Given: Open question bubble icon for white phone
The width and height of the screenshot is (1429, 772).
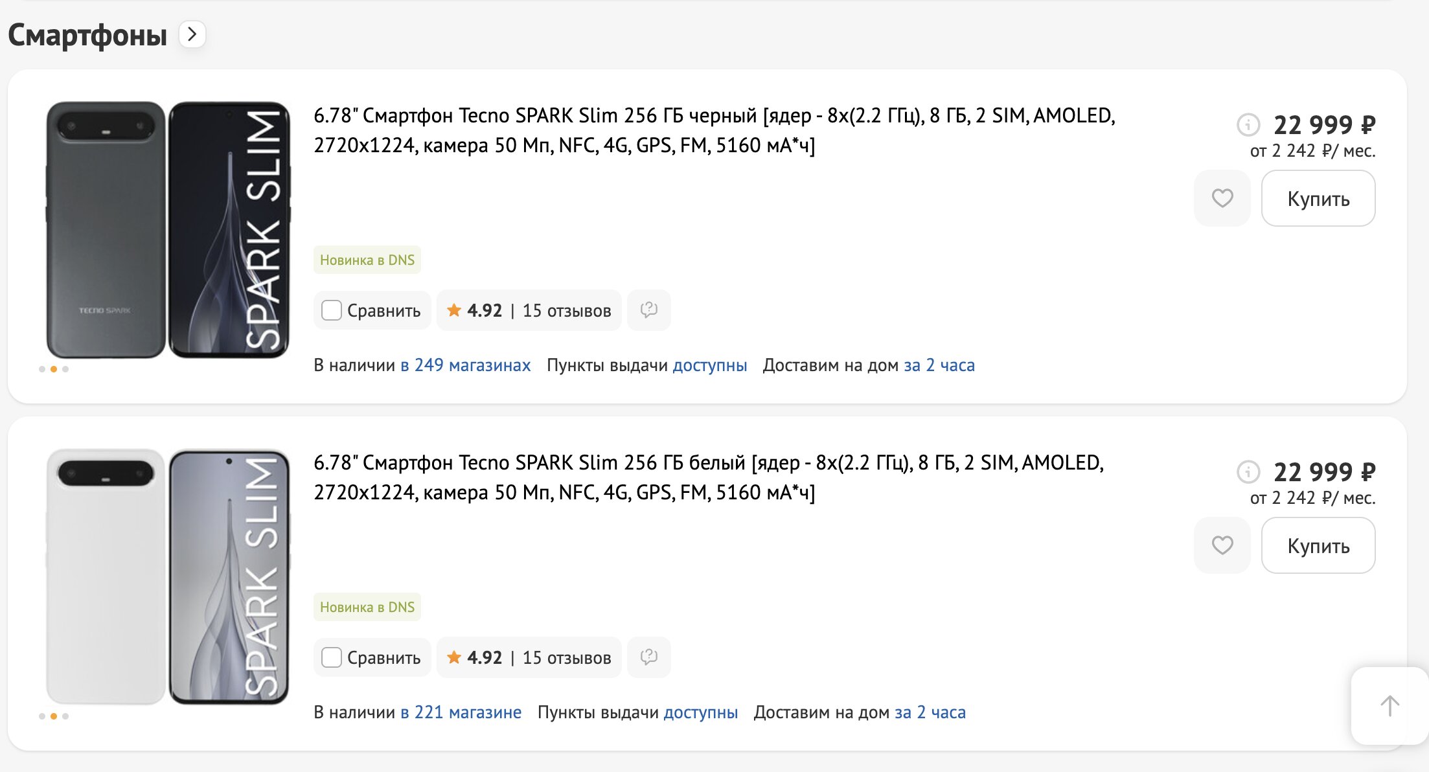Looking at the screenshot, I should [648, 657].
